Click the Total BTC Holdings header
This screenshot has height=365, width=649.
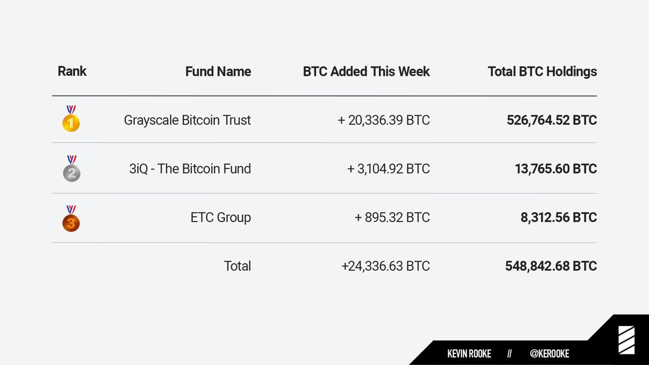click(542, 72)
